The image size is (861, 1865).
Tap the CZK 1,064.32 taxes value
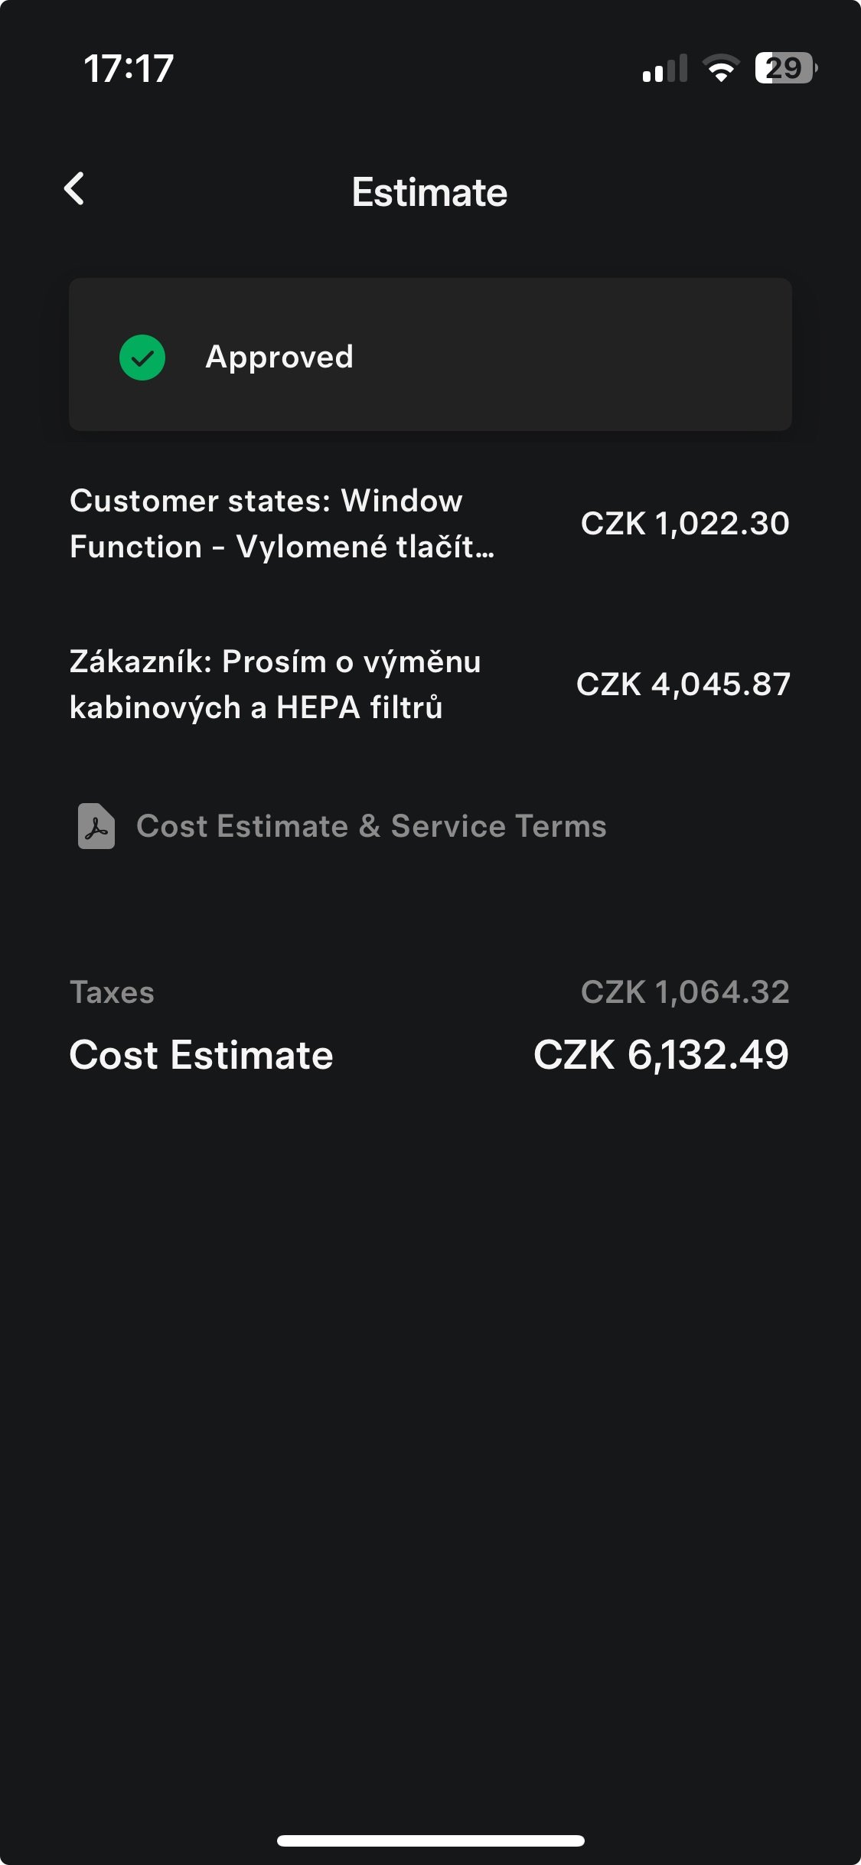[x=685, y=992]
